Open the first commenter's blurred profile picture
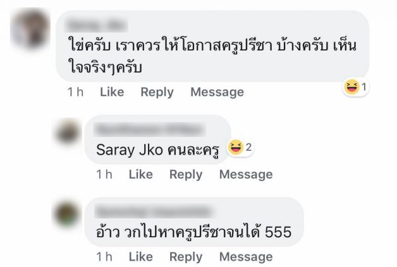This screenshot has height=267, width=397. coord(30,28)
